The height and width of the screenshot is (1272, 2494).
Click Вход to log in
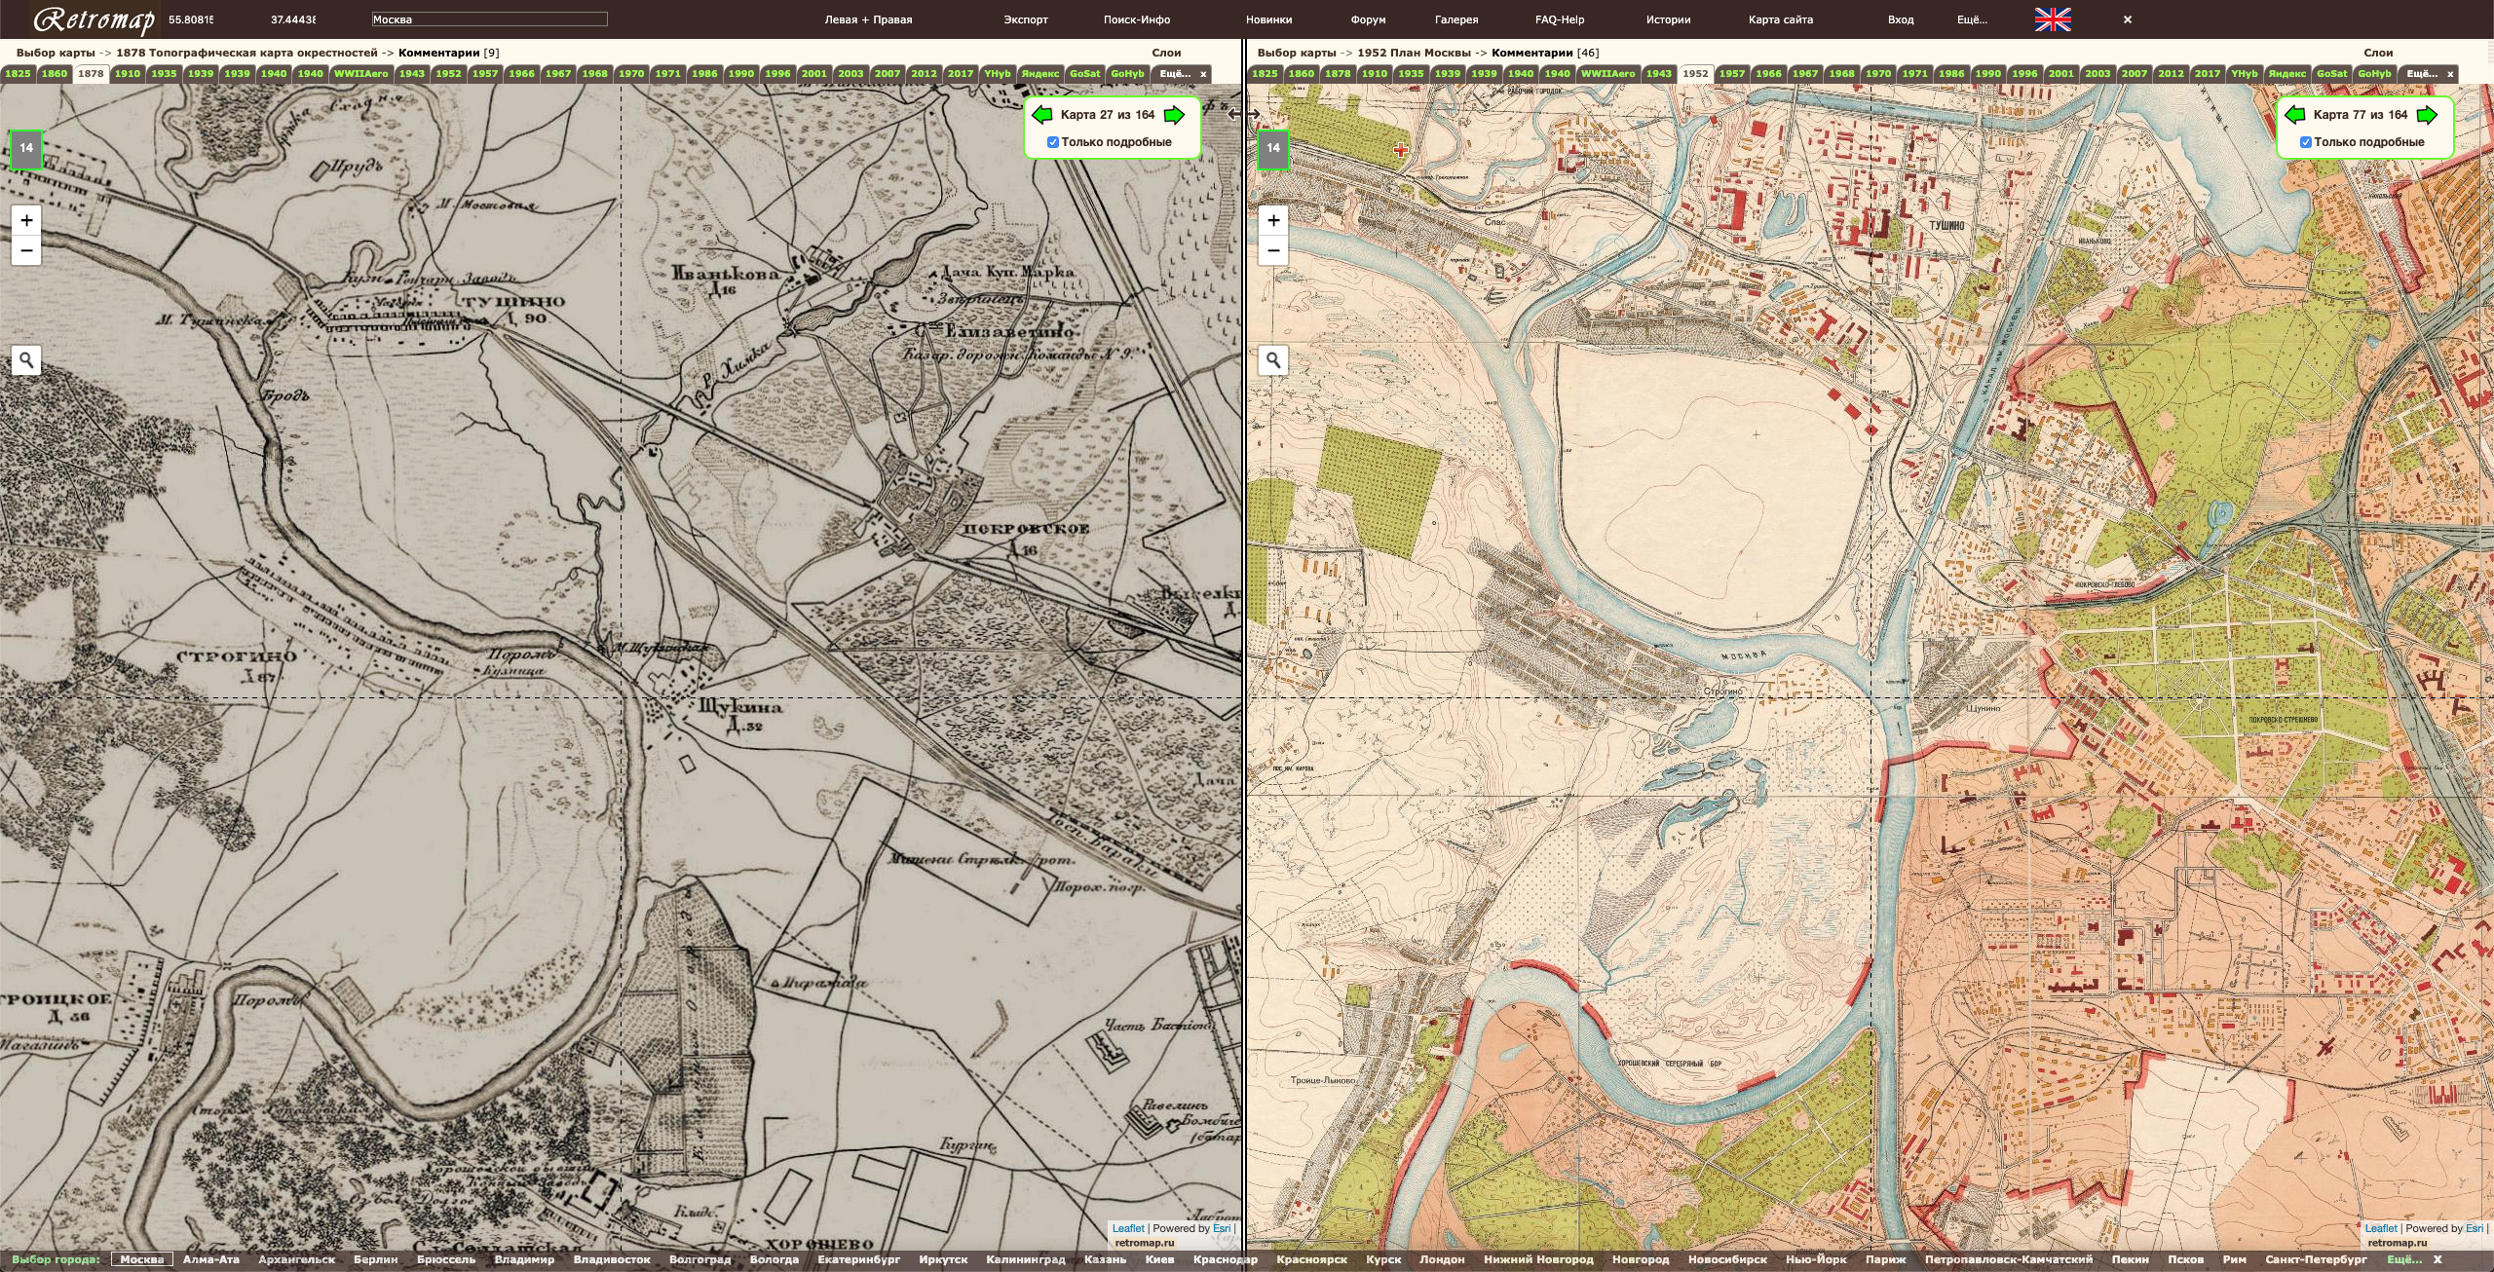pos(1900,19)
